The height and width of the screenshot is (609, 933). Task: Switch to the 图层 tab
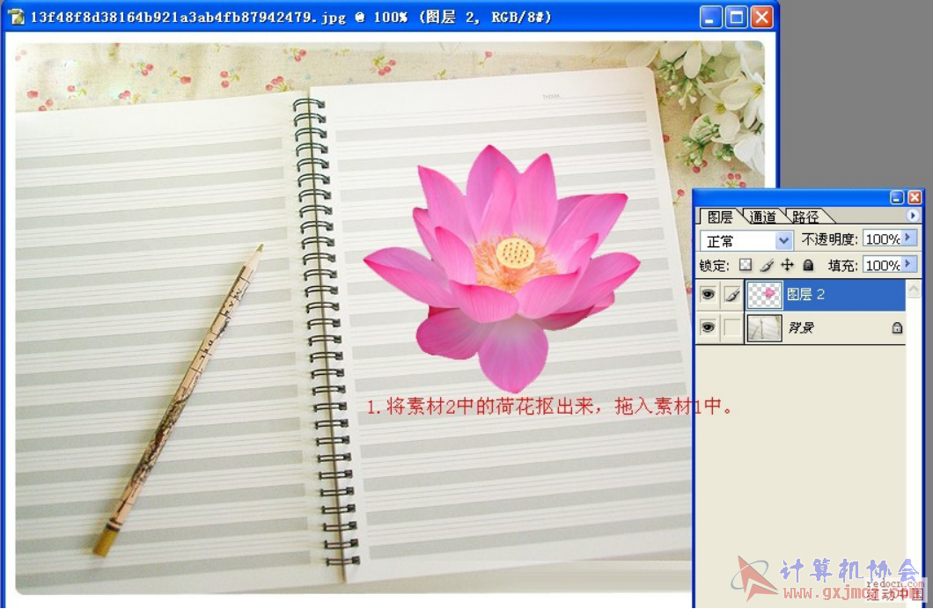tap(720, 216)
